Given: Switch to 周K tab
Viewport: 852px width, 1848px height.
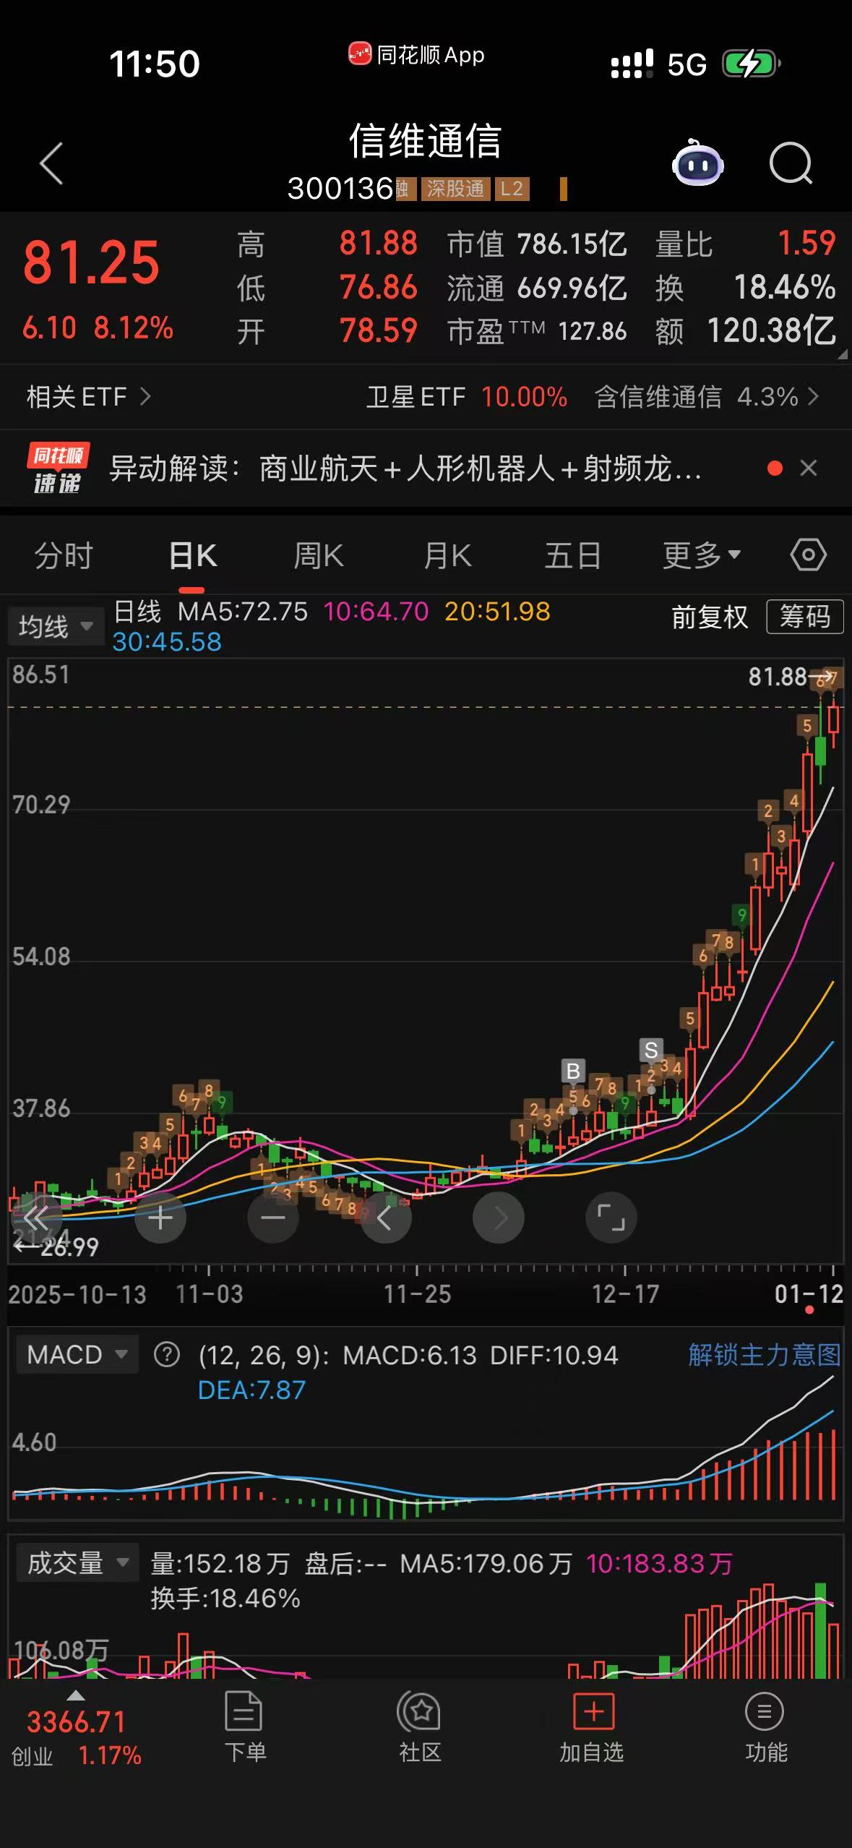Looking at the screenshot, I should [x=319, y=555].
